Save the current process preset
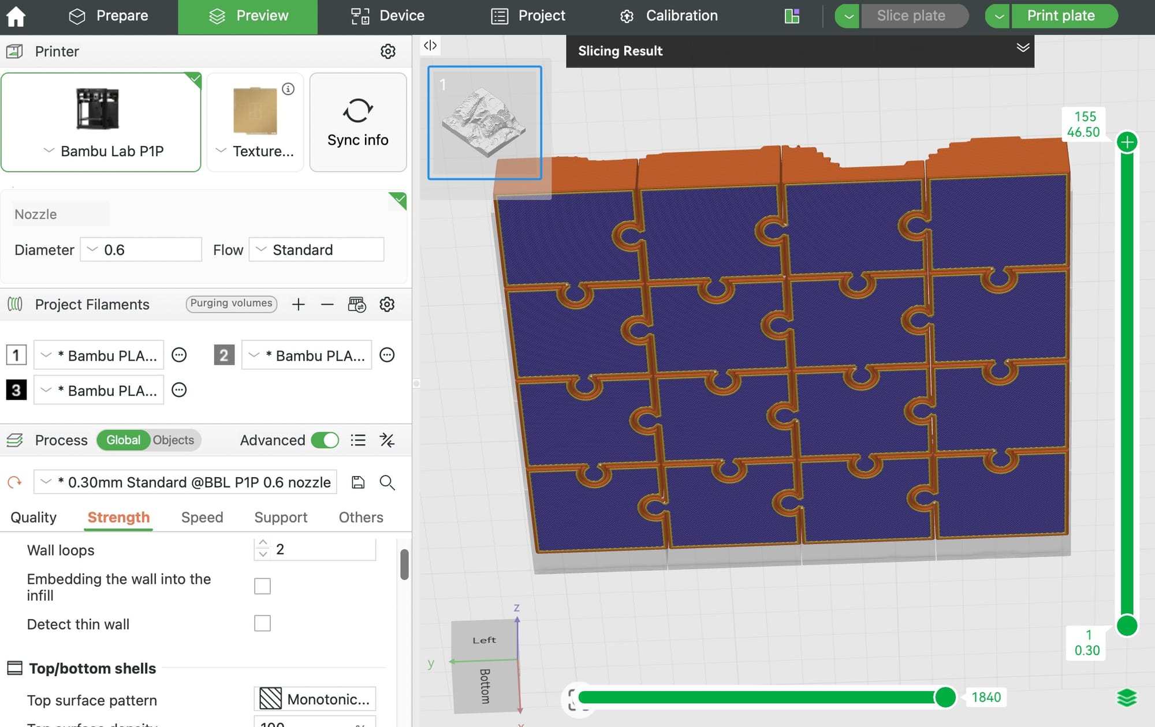This screenshot has height=727, width=1155. 358,482
